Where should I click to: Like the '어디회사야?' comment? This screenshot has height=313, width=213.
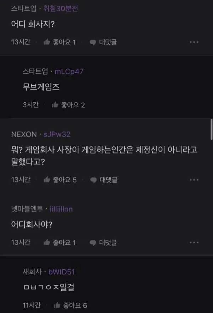[x=47, y=243]
